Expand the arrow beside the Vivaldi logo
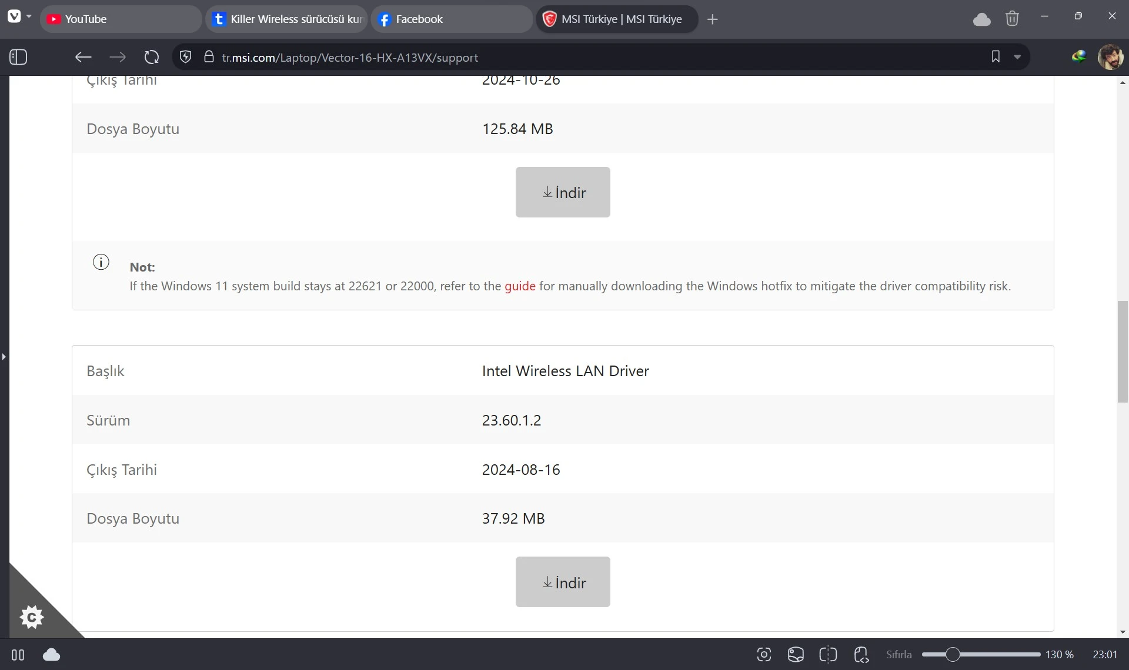1129x670 pixels. click(29, 16)
